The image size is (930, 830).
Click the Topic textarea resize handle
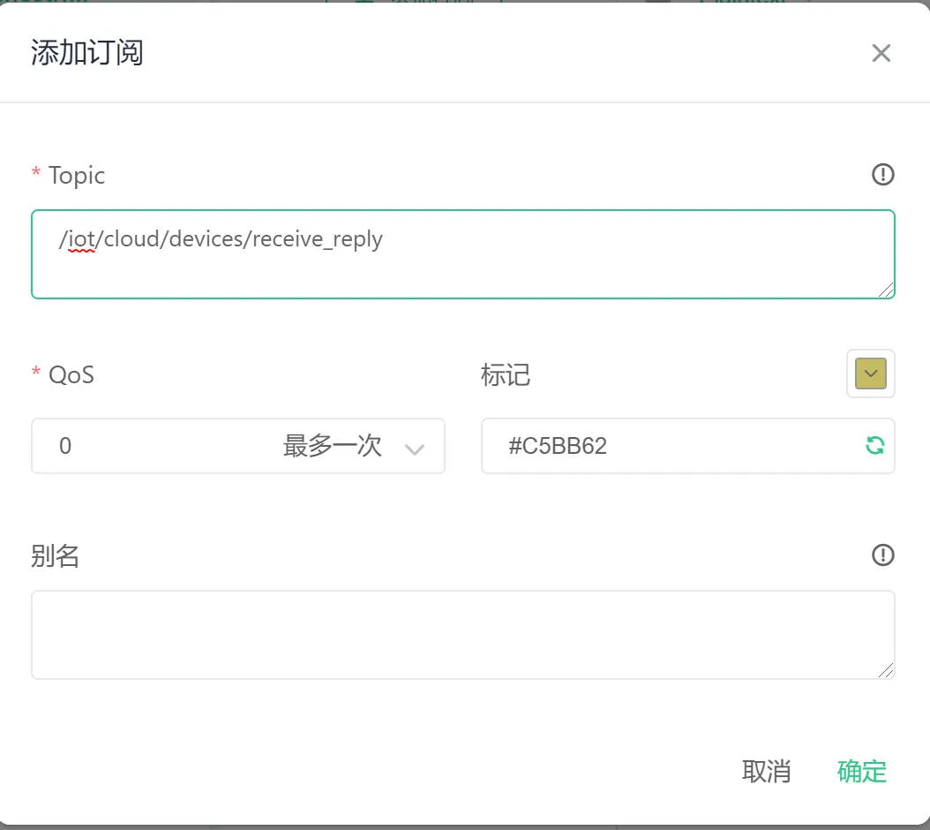[886, 290]
